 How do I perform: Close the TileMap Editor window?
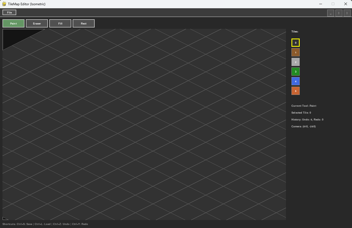[346, 4]
